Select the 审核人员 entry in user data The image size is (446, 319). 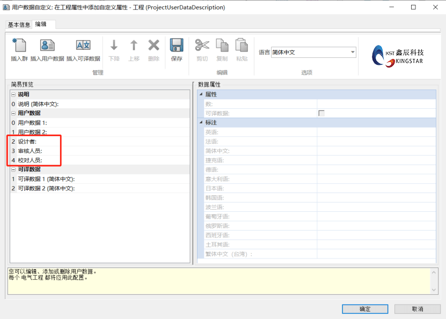[30, 151]
